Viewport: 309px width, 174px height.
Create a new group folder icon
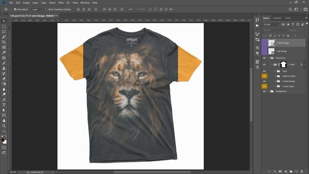[x=291, y=172]
